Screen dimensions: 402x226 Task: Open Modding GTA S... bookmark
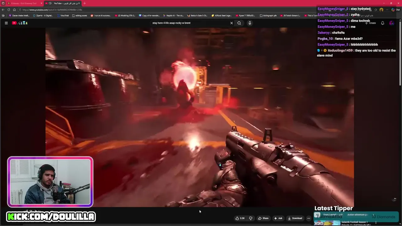click(x=125, y=15)
